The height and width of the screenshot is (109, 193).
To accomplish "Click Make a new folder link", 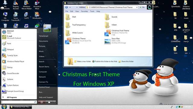I will click(82, 61).
